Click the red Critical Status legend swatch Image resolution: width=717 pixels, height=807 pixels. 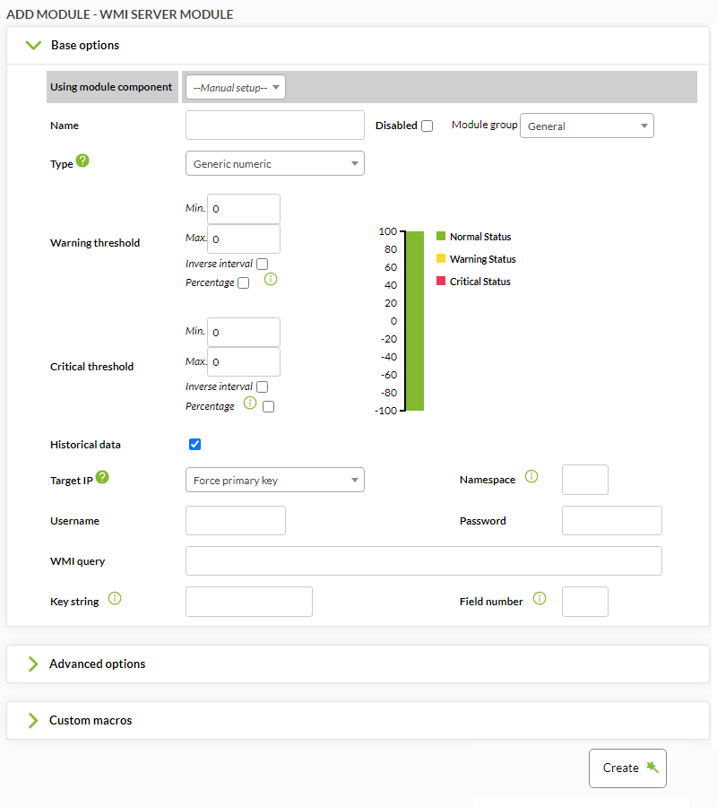(x=441, y=281)
